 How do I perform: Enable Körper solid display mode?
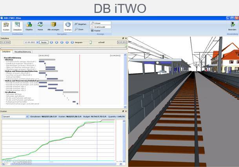pos(100,23)
